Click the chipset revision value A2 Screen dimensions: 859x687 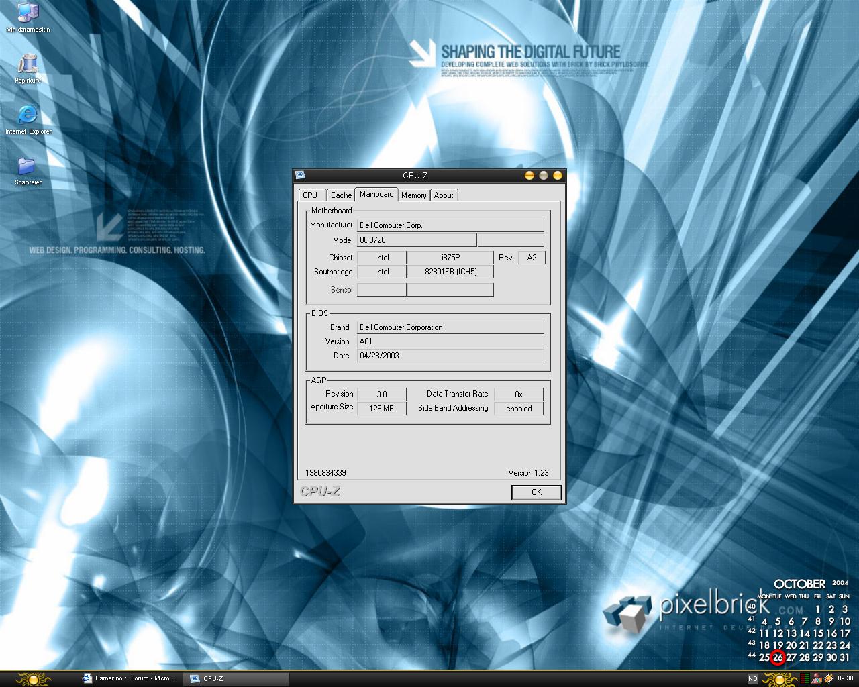(x=532, y=258)
